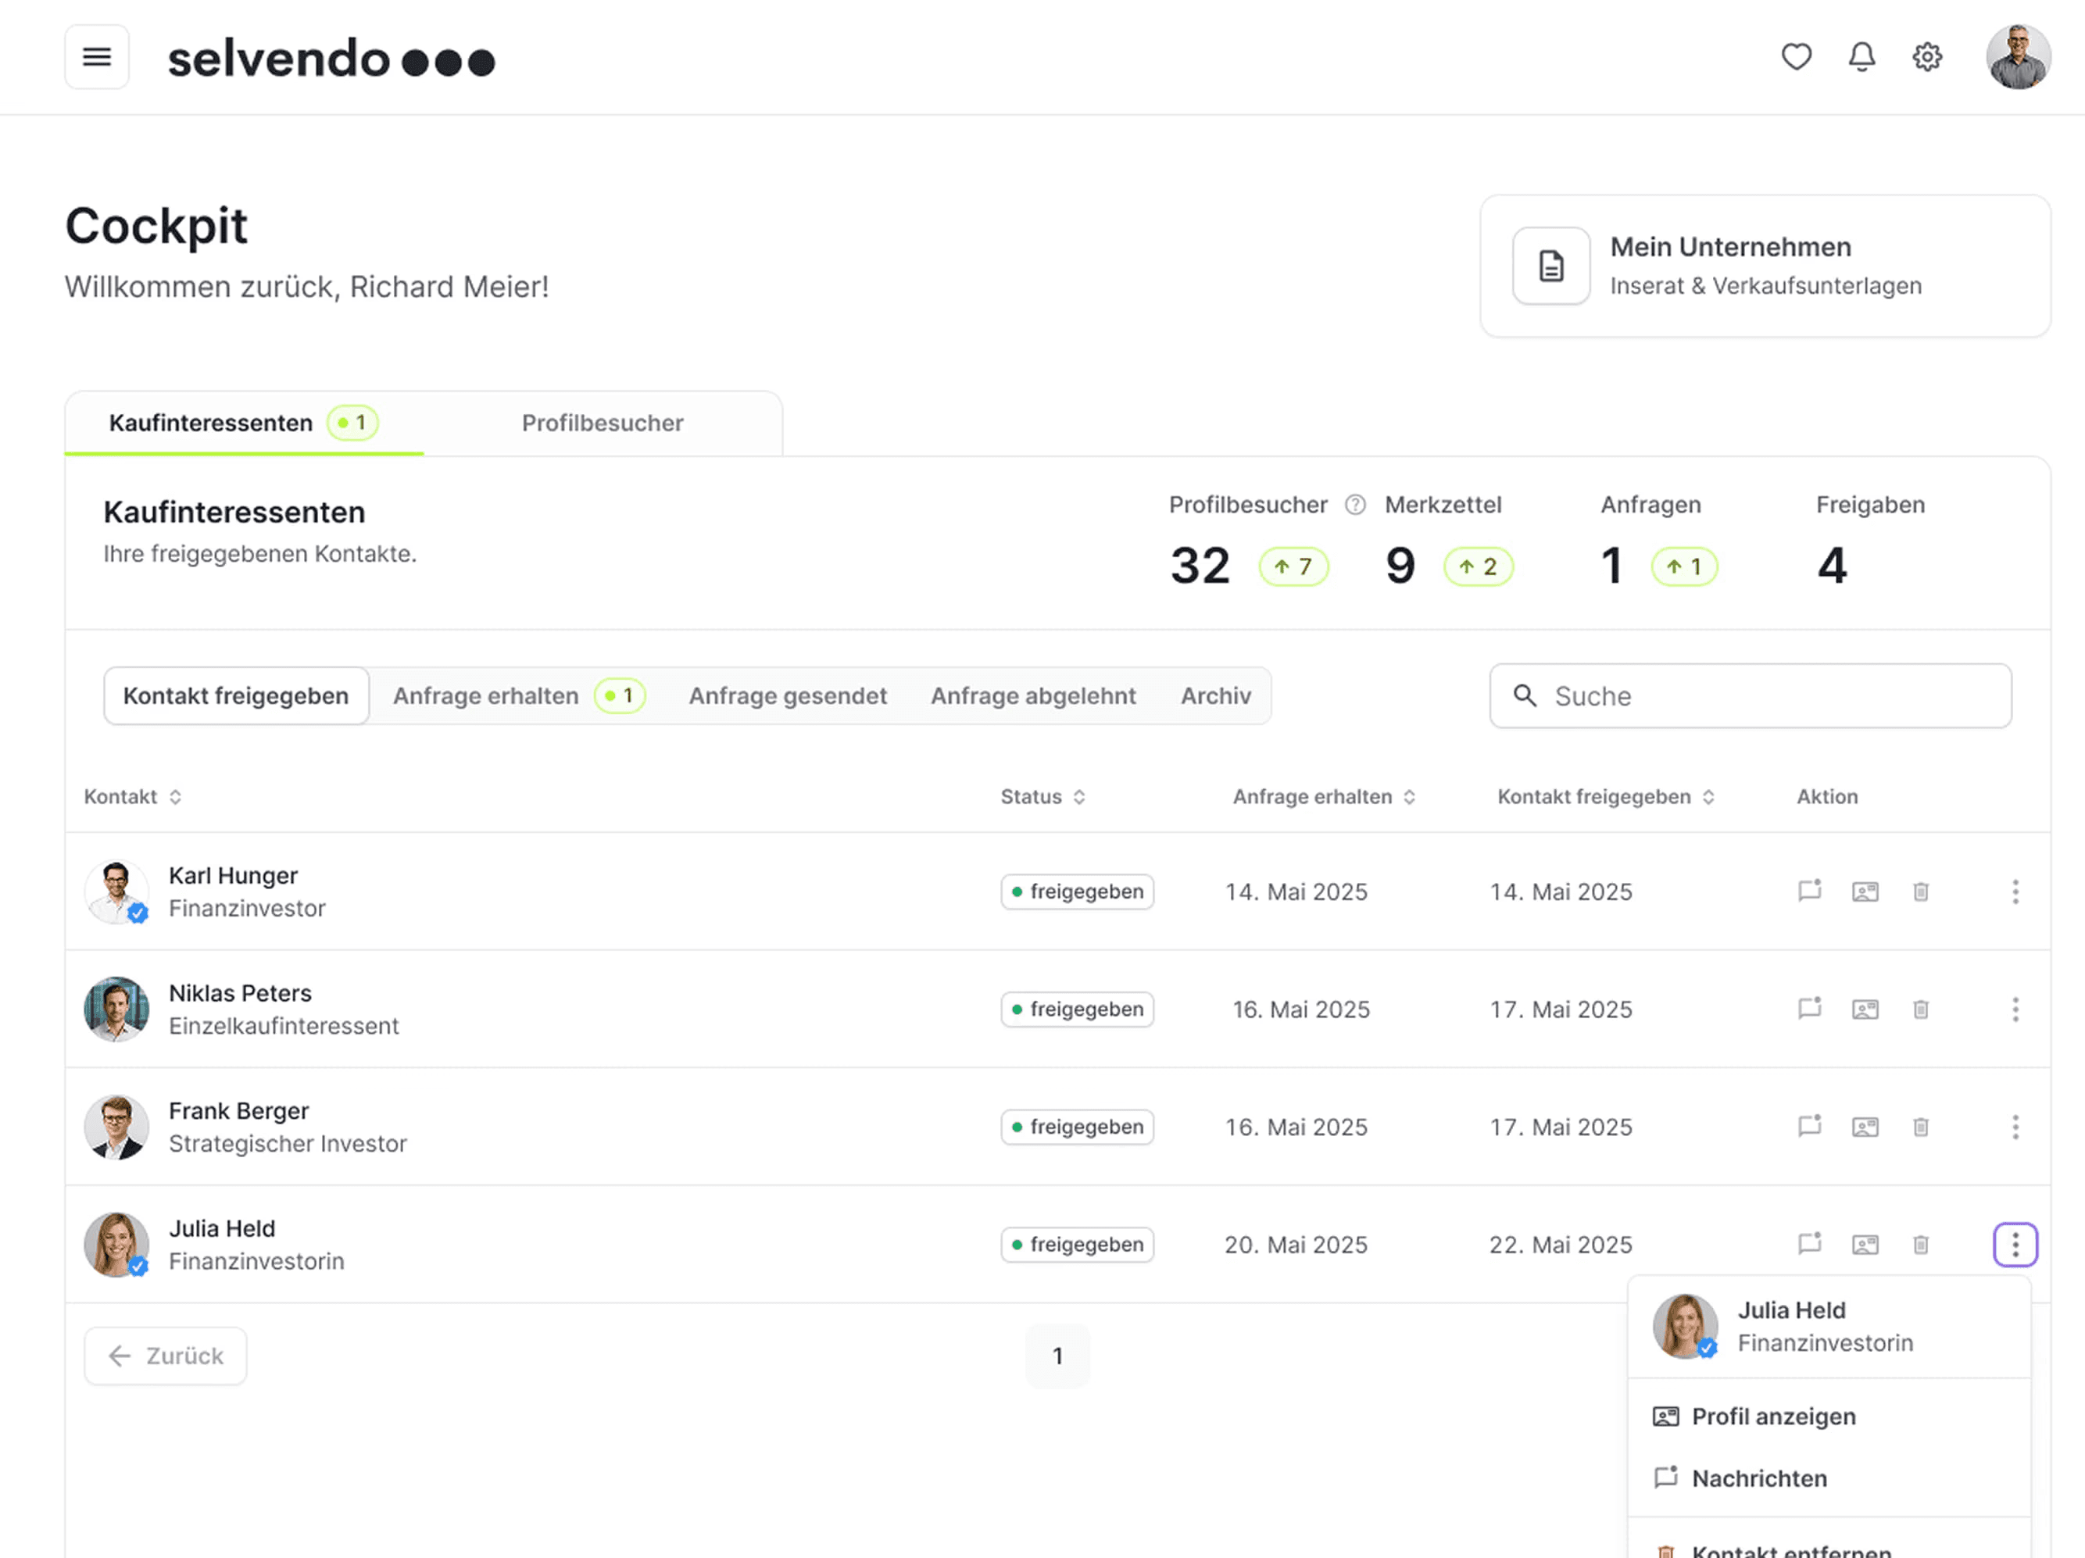This screenshot has width=2085, height=1558.
Task: Click freigegeben status badge for Frank Berger
Action: pyautogui.click(x=1078, y=1128)
